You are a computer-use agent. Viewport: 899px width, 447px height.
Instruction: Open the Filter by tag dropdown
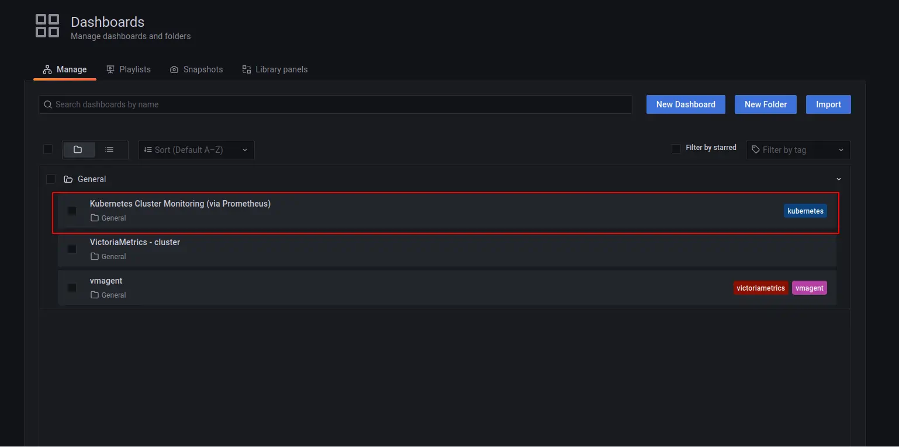click(x=798, y=150)
